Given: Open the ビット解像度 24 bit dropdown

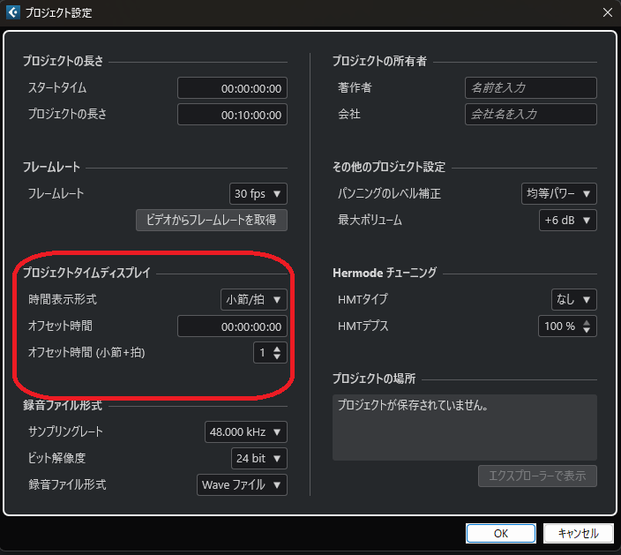Looking at the screenshot, I should [259, 458].
